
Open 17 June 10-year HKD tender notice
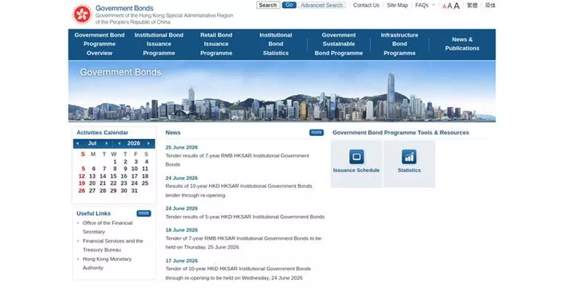238,273
